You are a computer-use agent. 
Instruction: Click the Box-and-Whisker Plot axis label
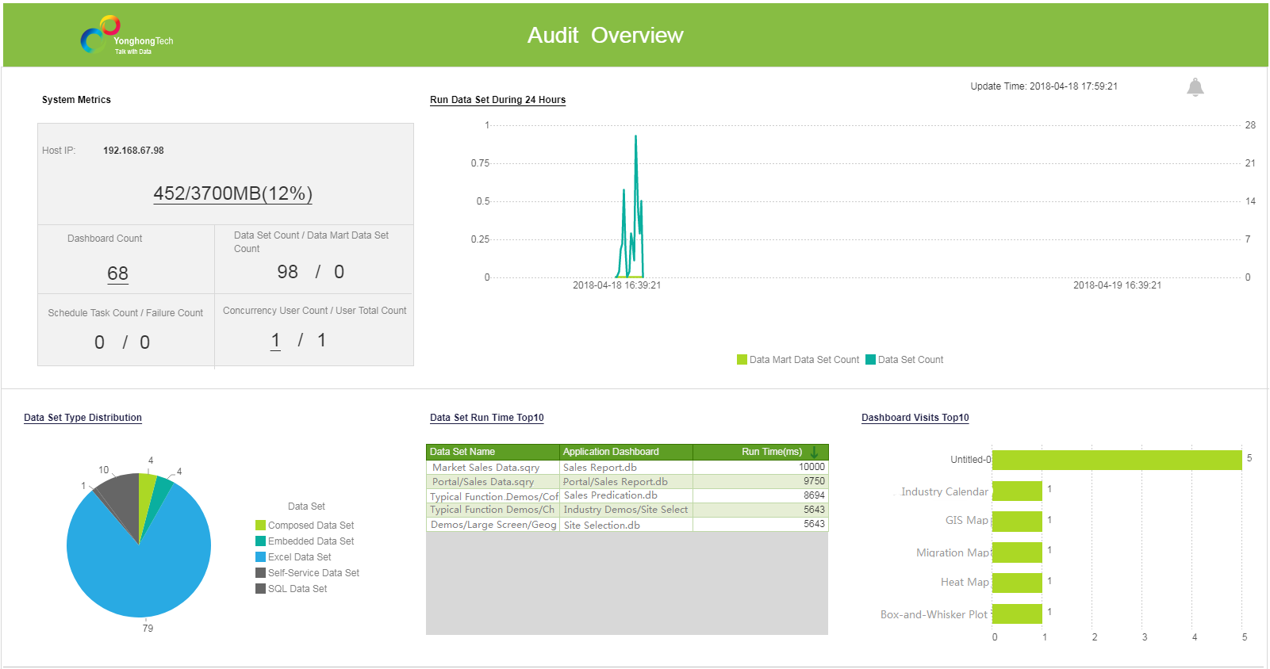click(934, 614)
